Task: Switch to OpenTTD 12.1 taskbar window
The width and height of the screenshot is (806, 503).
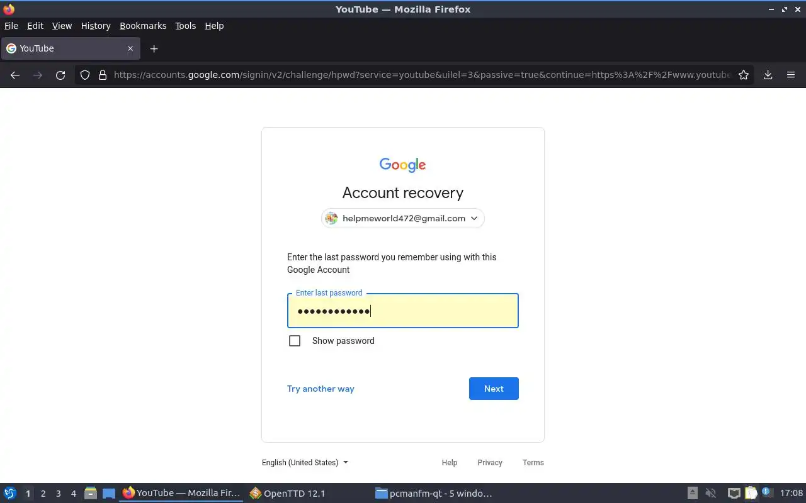Action: click(x=307, y=493)
